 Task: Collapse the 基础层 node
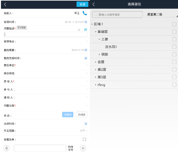tap(95, 32)
